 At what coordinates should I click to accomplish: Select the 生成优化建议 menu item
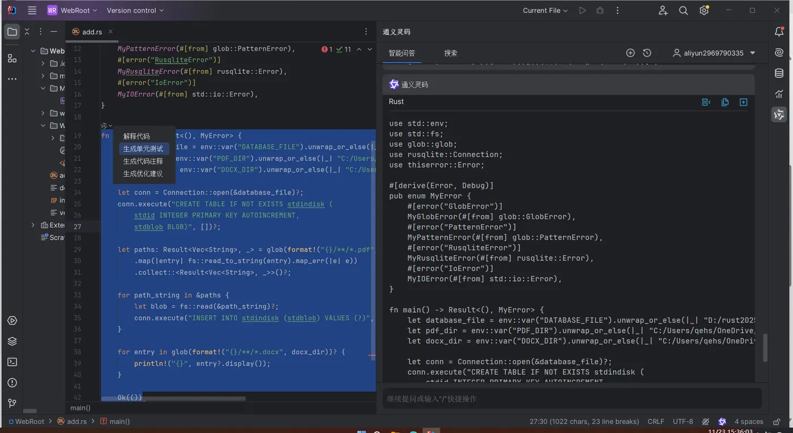pos(143,173)
